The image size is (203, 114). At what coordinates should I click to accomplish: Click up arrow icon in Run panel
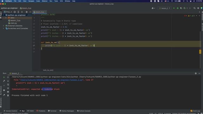coord(8,77)
